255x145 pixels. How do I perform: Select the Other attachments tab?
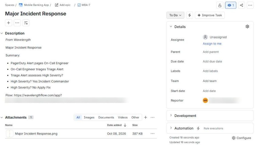coord(135,117)
